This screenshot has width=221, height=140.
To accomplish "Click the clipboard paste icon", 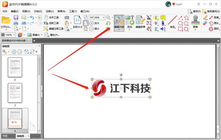I will pos(67,23).
